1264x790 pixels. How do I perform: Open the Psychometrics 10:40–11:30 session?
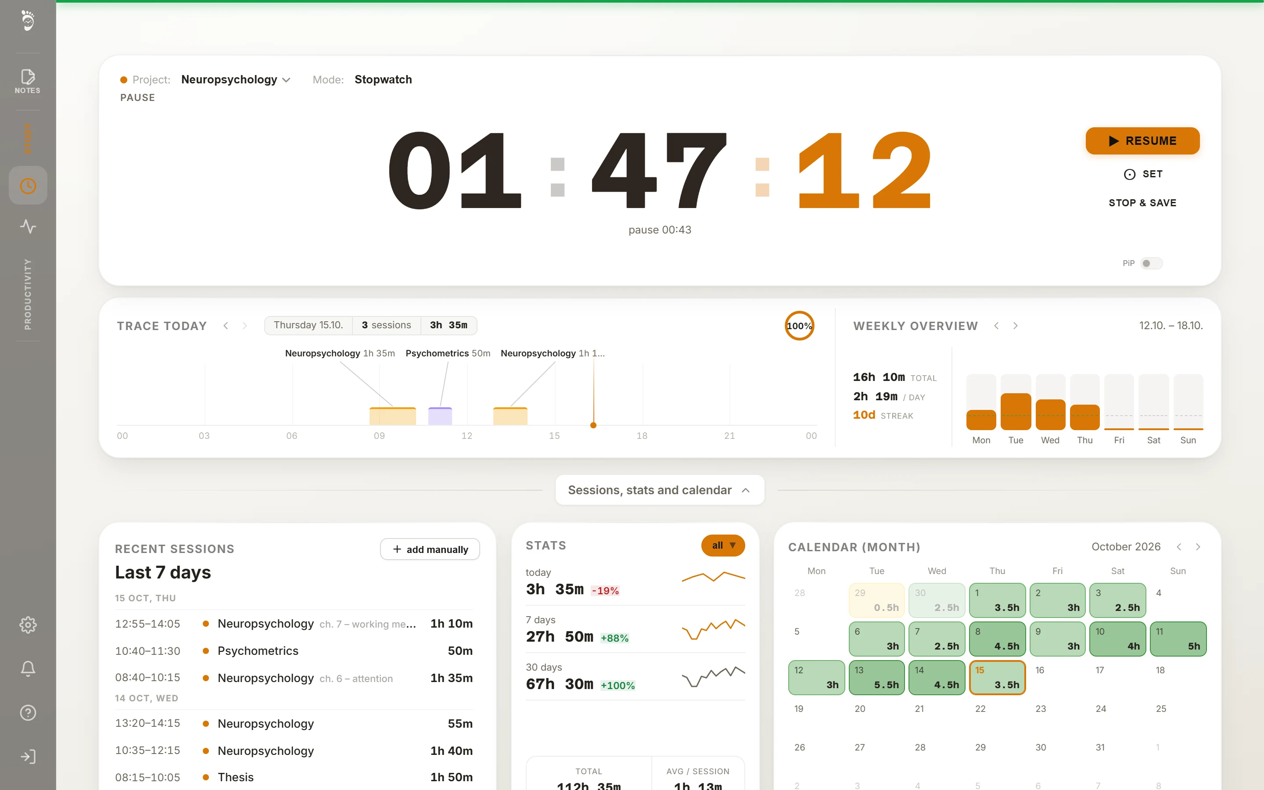(x=294, y=650)
